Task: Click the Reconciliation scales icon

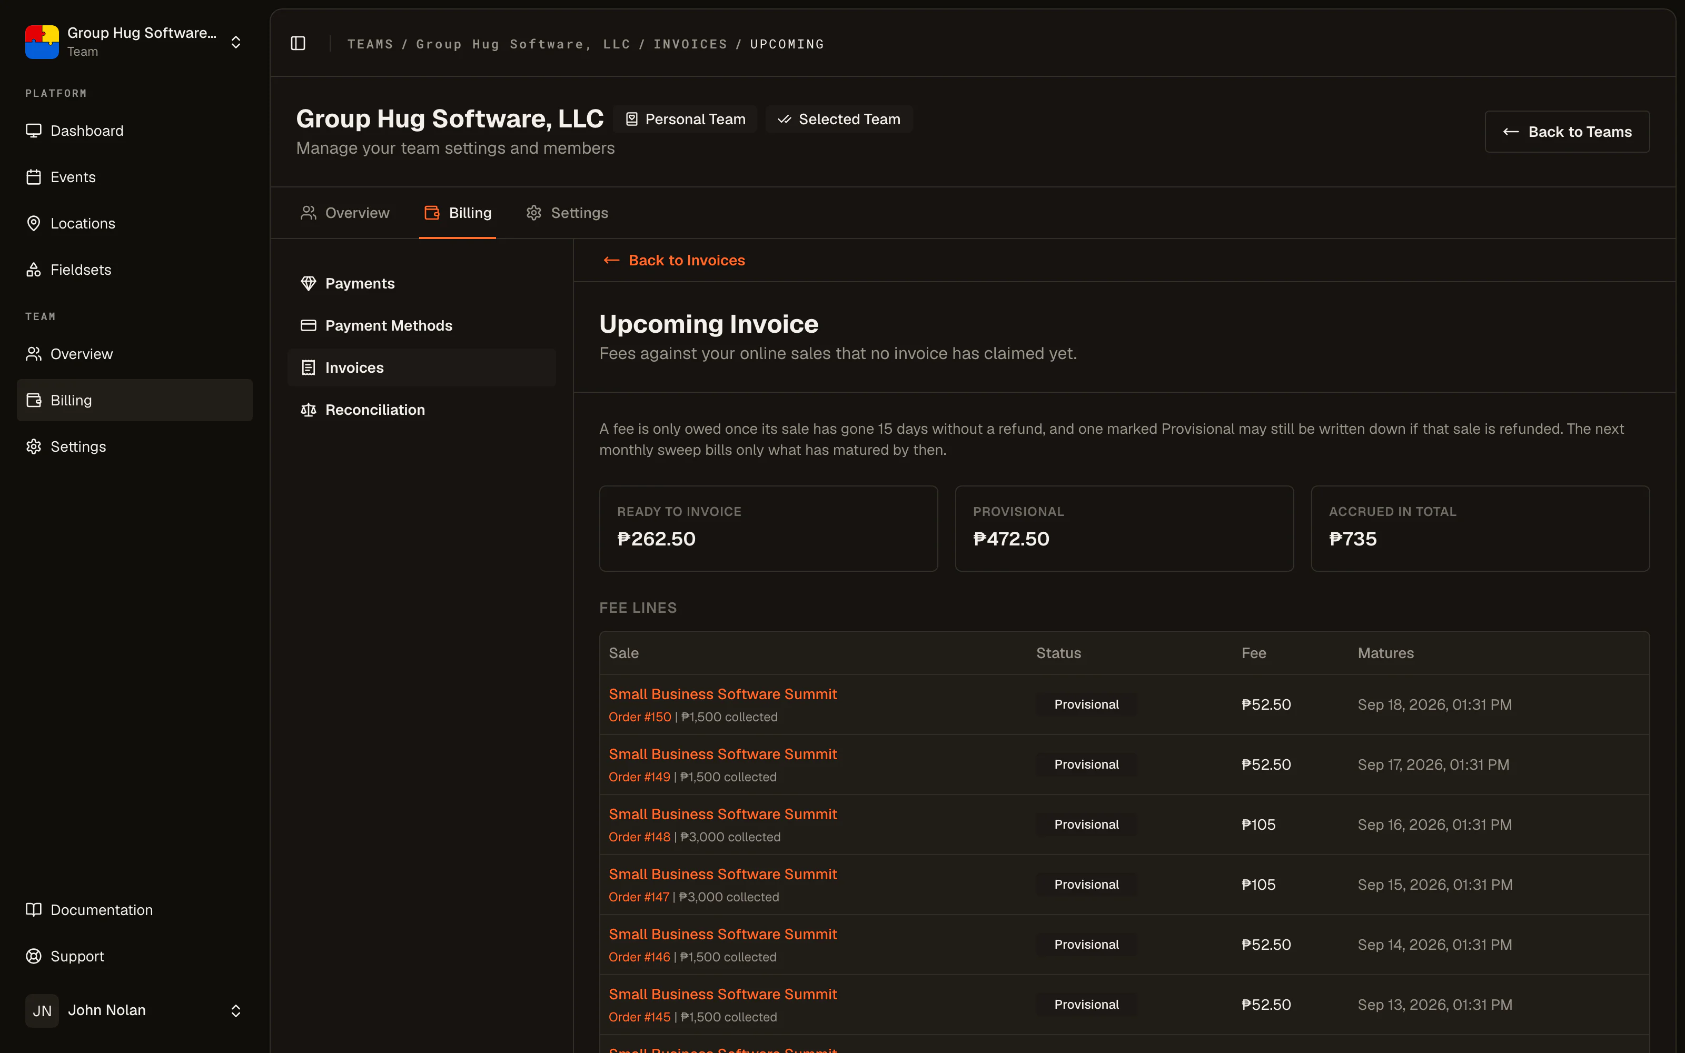Action: click(309, 410)
